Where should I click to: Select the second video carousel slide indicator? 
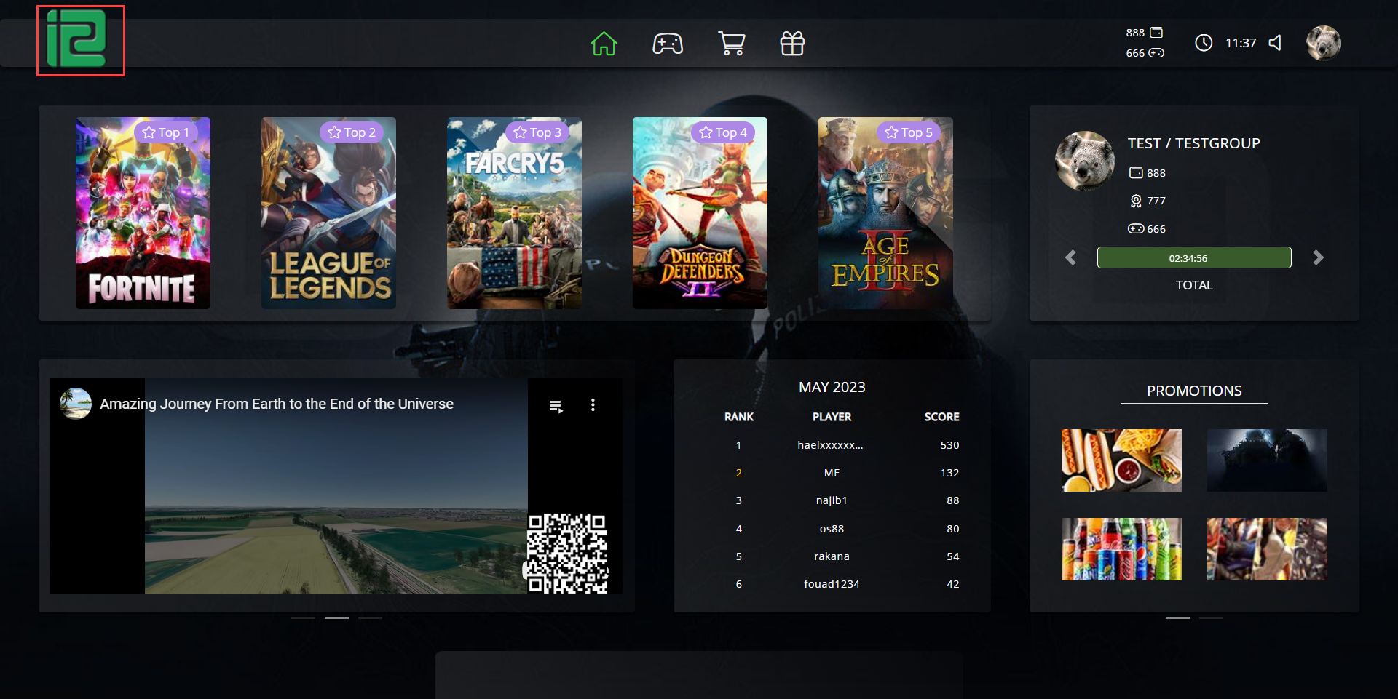[336, 618]
